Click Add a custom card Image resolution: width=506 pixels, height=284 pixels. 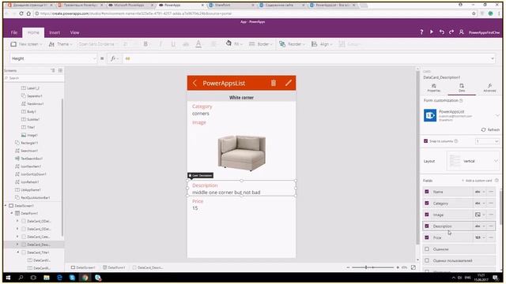[477, 181]
